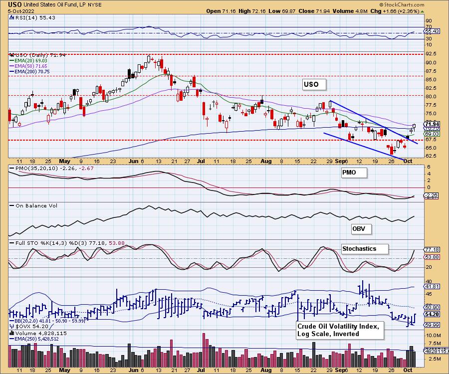This screenshot has height=374, width=449.
Task: Click the USO ticker symbol in the header
Action: 15,4
